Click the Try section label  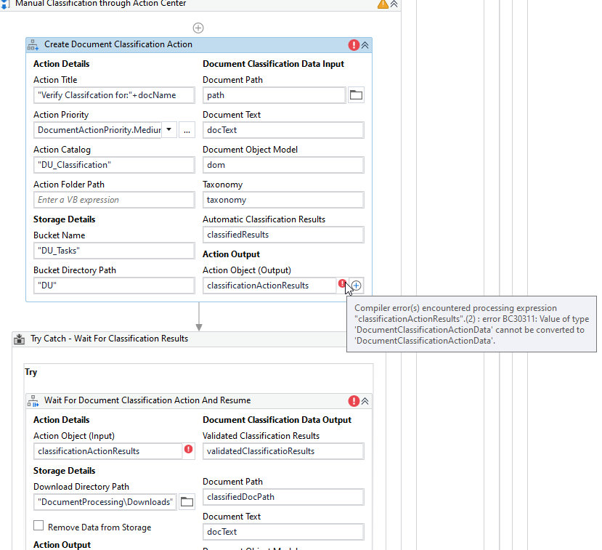coord(31,372)
